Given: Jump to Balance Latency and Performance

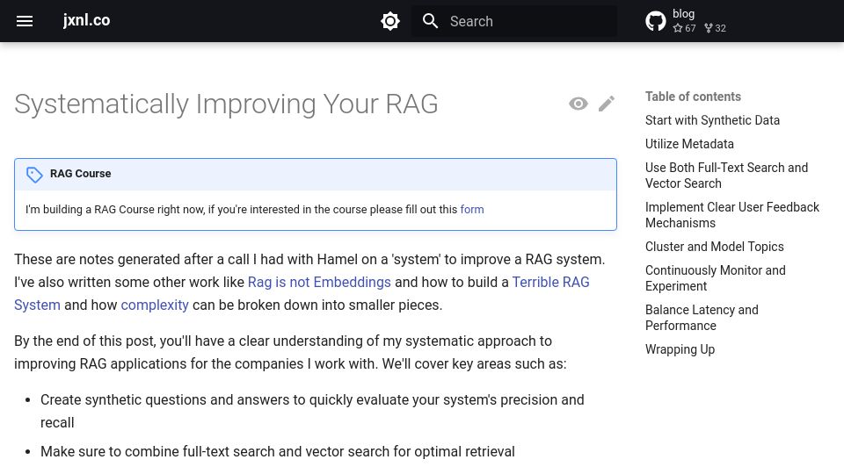Looking at the screenshot, I should pos(702,318).
